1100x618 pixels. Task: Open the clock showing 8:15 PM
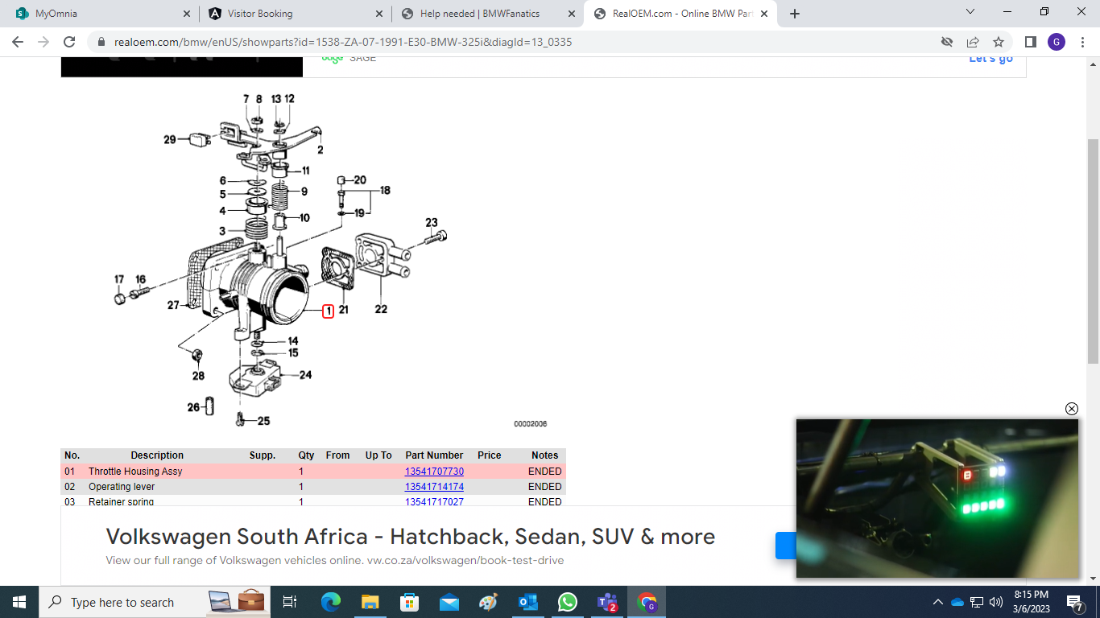tap(1031, 602)
